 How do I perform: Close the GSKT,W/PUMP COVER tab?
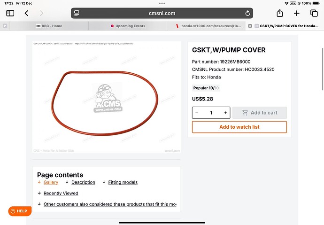click(250, 26)
